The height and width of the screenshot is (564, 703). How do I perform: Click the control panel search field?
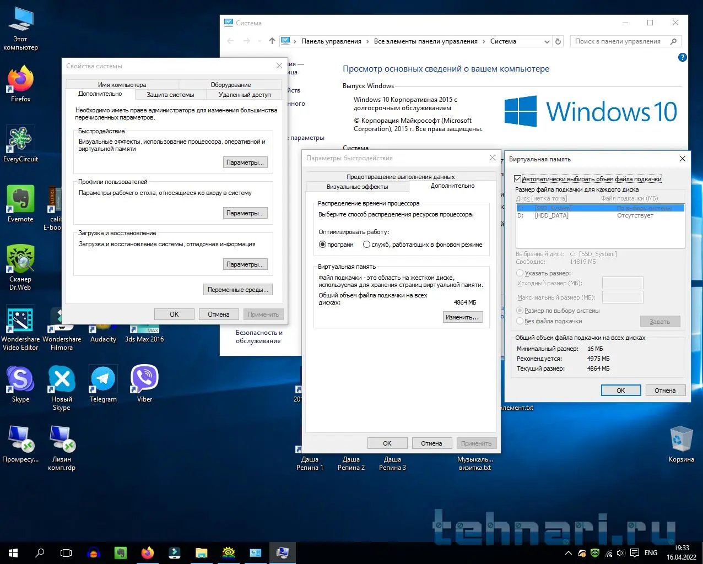(617, 41)
